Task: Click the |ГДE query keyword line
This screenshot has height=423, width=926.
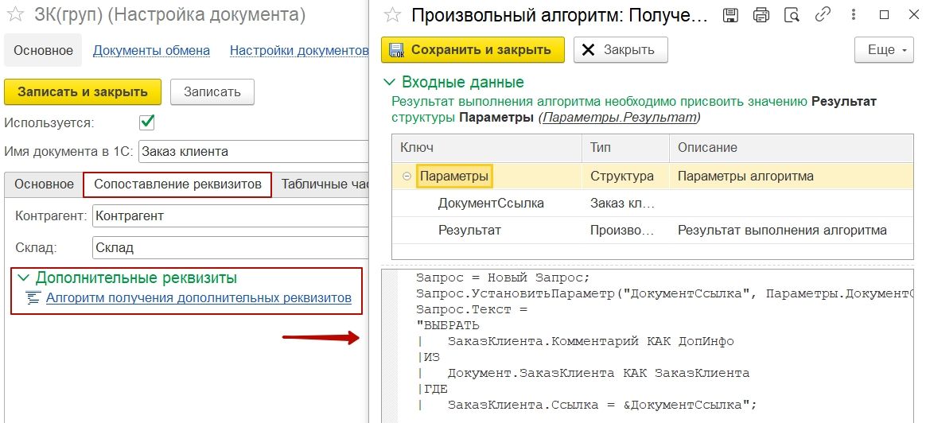Action: [x=432, y=390]
